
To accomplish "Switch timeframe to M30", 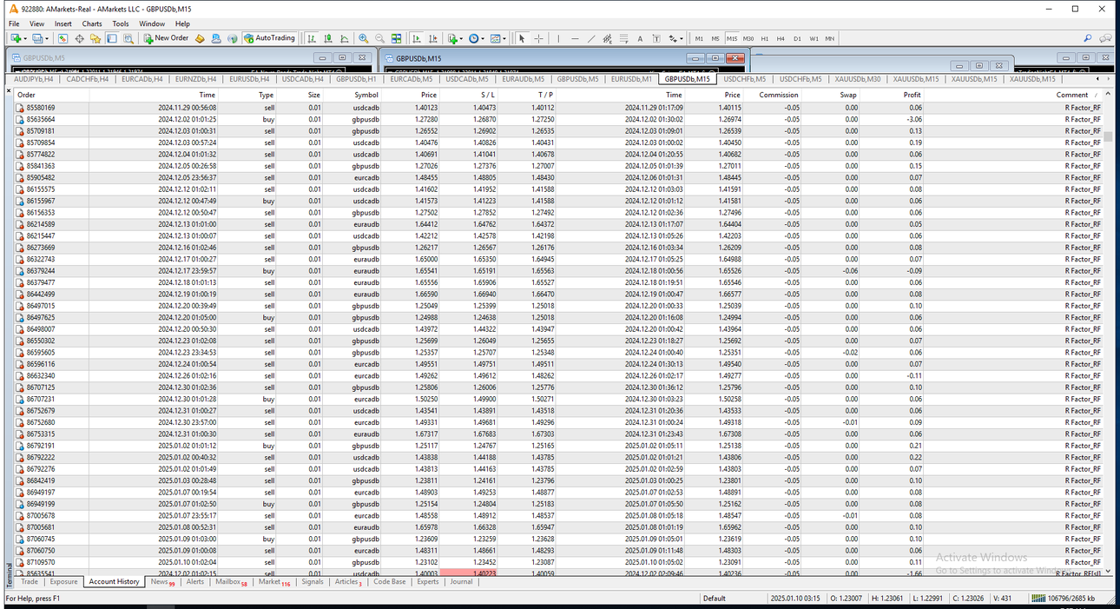I will tap(748, 38).
